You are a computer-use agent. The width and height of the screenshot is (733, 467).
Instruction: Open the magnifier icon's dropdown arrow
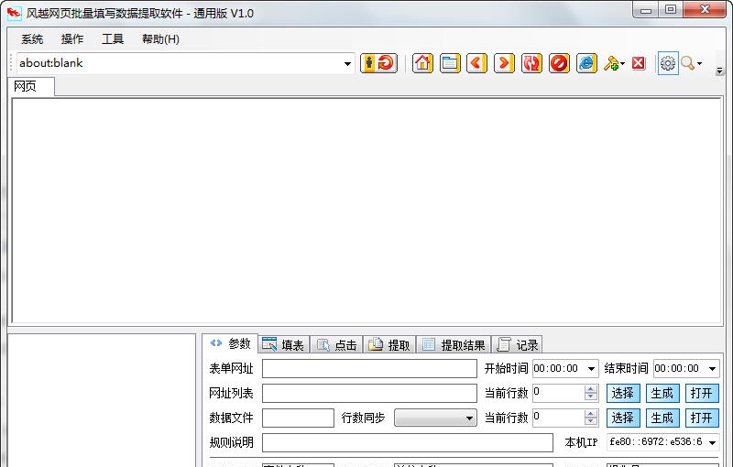[x=699, y=63]
